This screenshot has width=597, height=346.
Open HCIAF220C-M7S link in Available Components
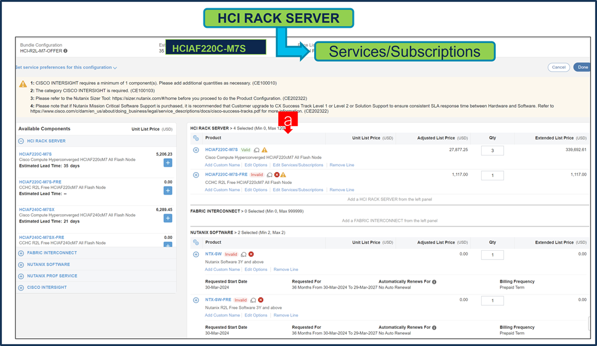click(x=36, y=154)
